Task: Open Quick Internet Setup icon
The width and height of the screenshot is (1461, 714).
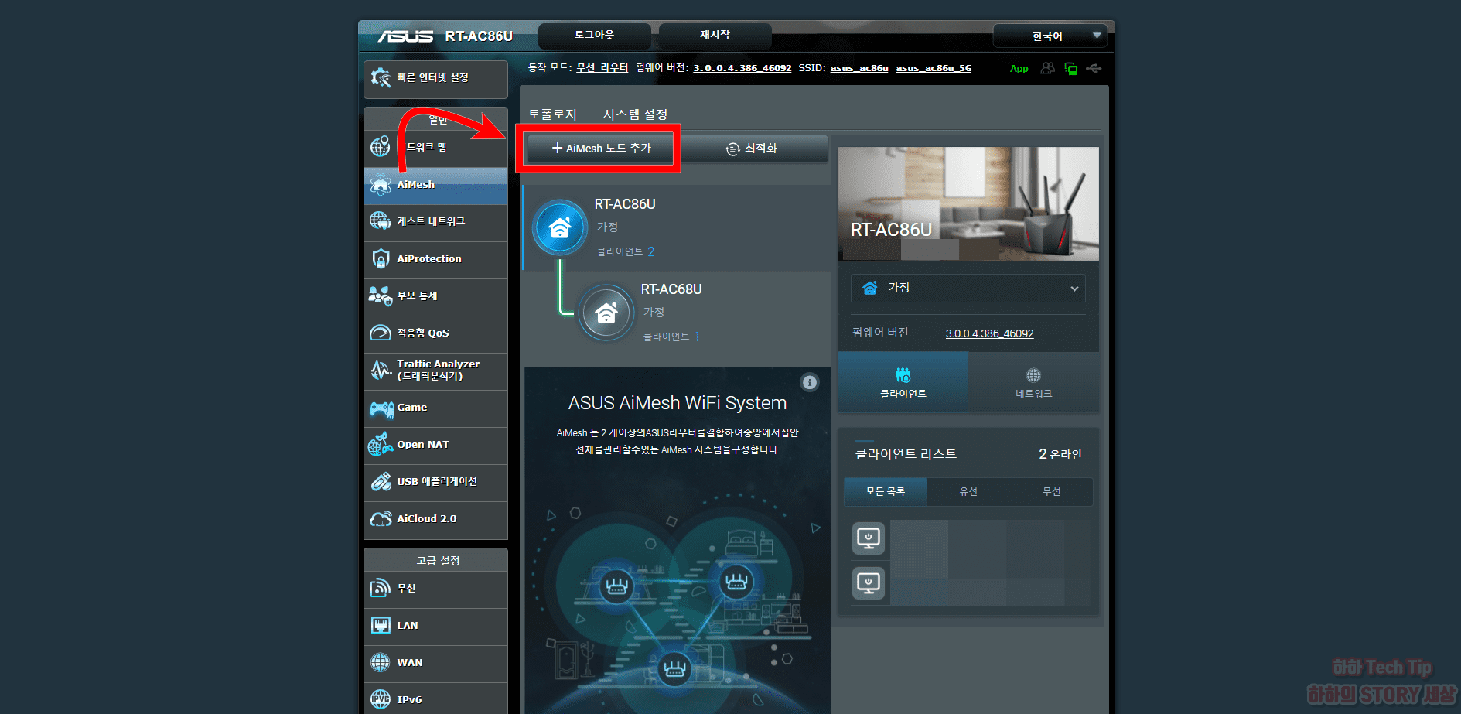Action: point(381,77)
